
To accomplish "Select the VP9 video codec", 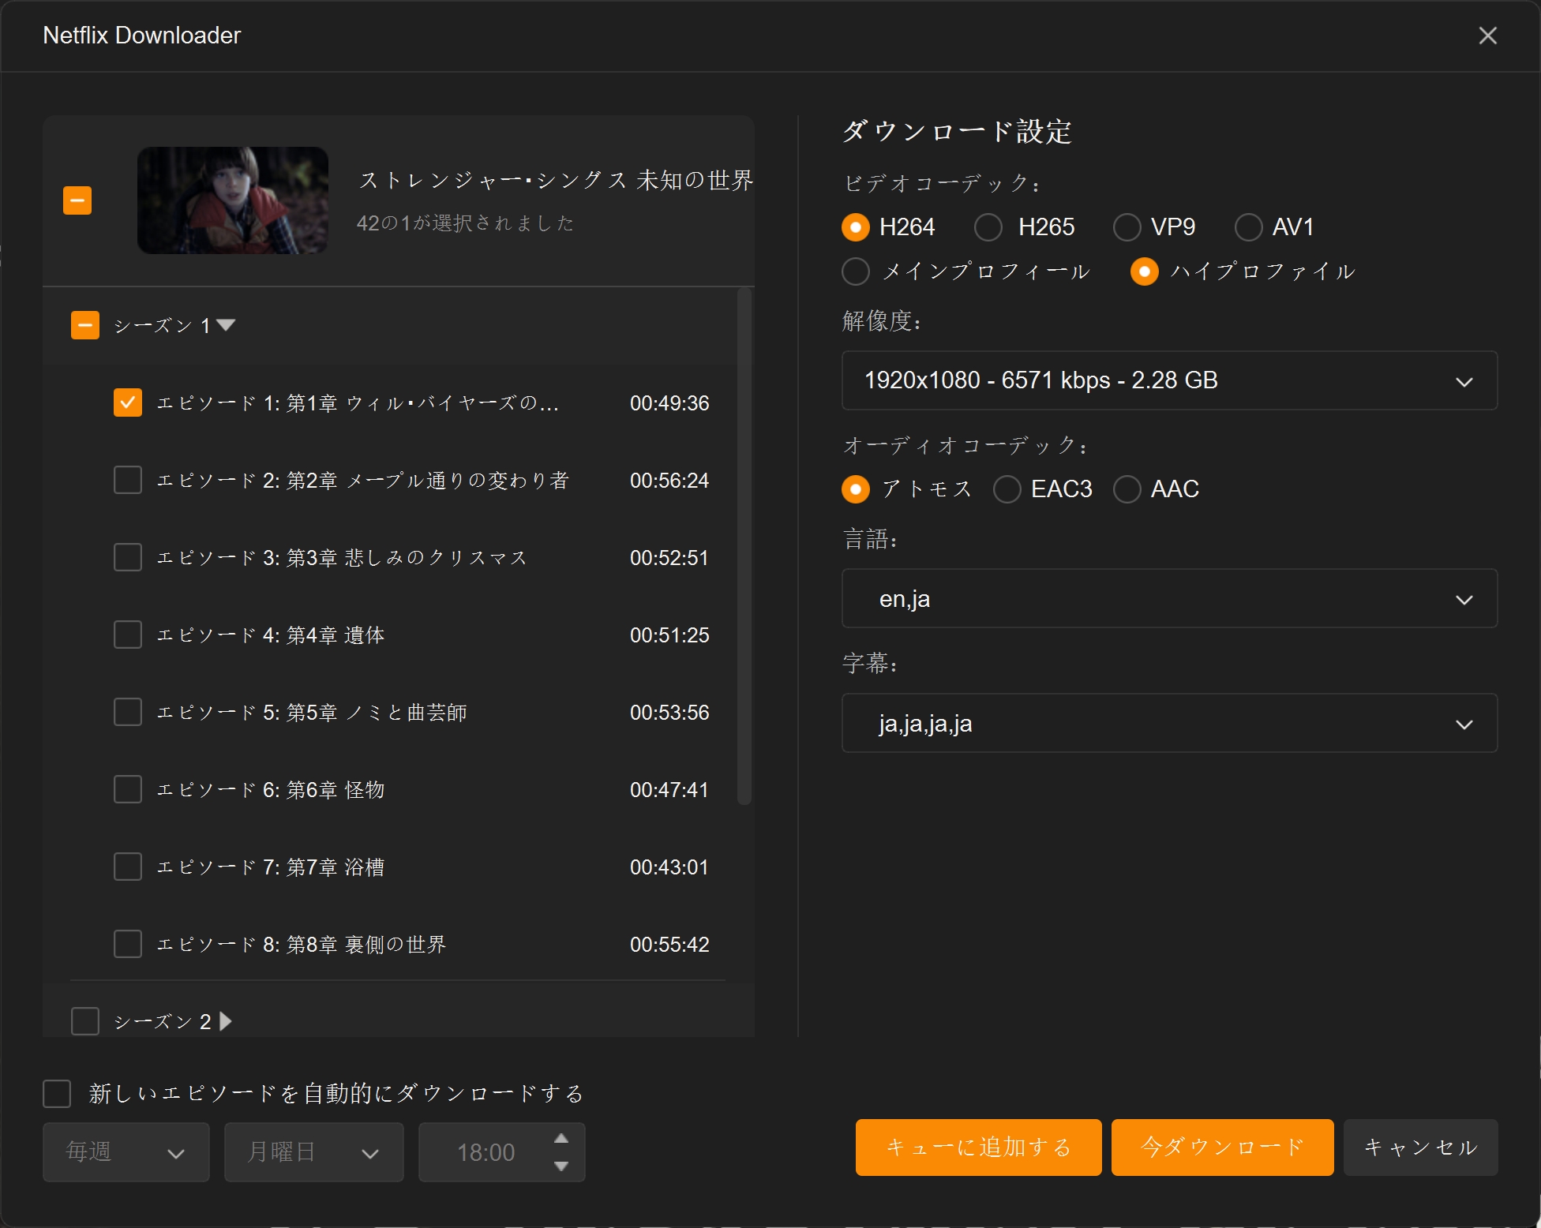I will tap(1127, 227).
